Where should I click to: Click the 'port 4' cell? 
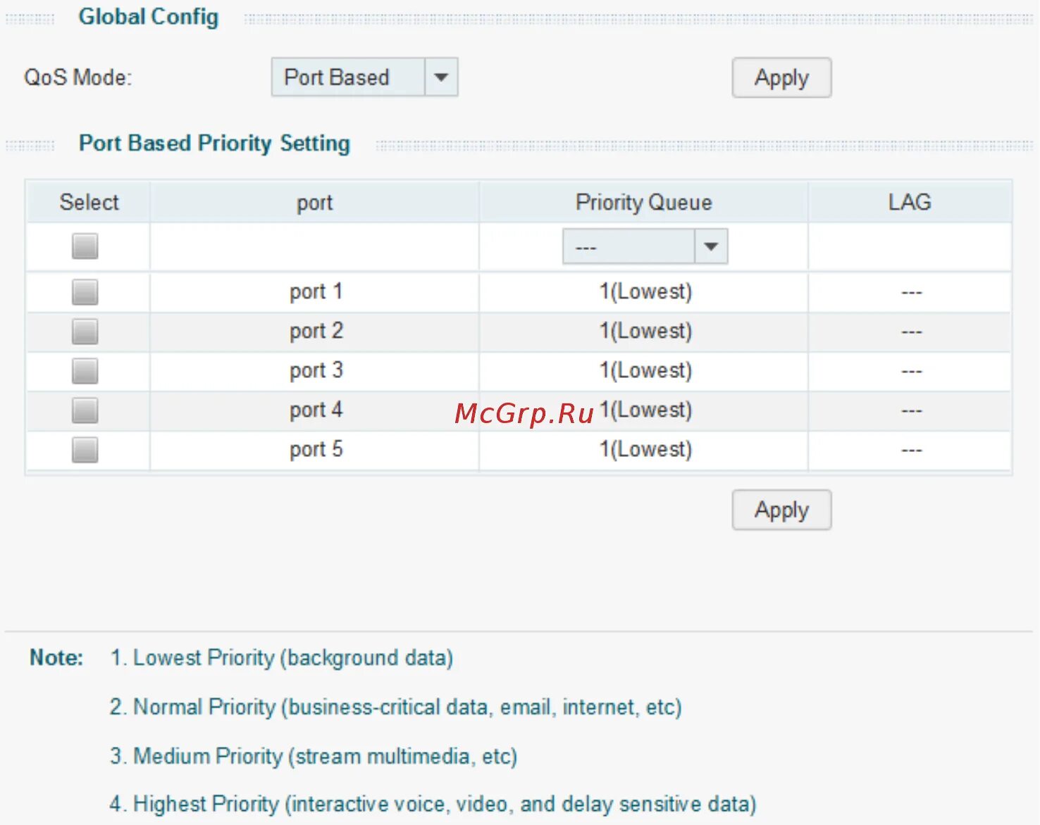pyautogui.click(x=316, y=410)
